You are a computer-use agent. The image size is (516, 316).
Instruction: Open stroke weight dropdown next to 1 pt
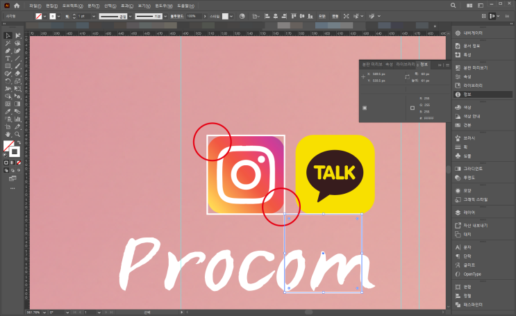point(94,16)
